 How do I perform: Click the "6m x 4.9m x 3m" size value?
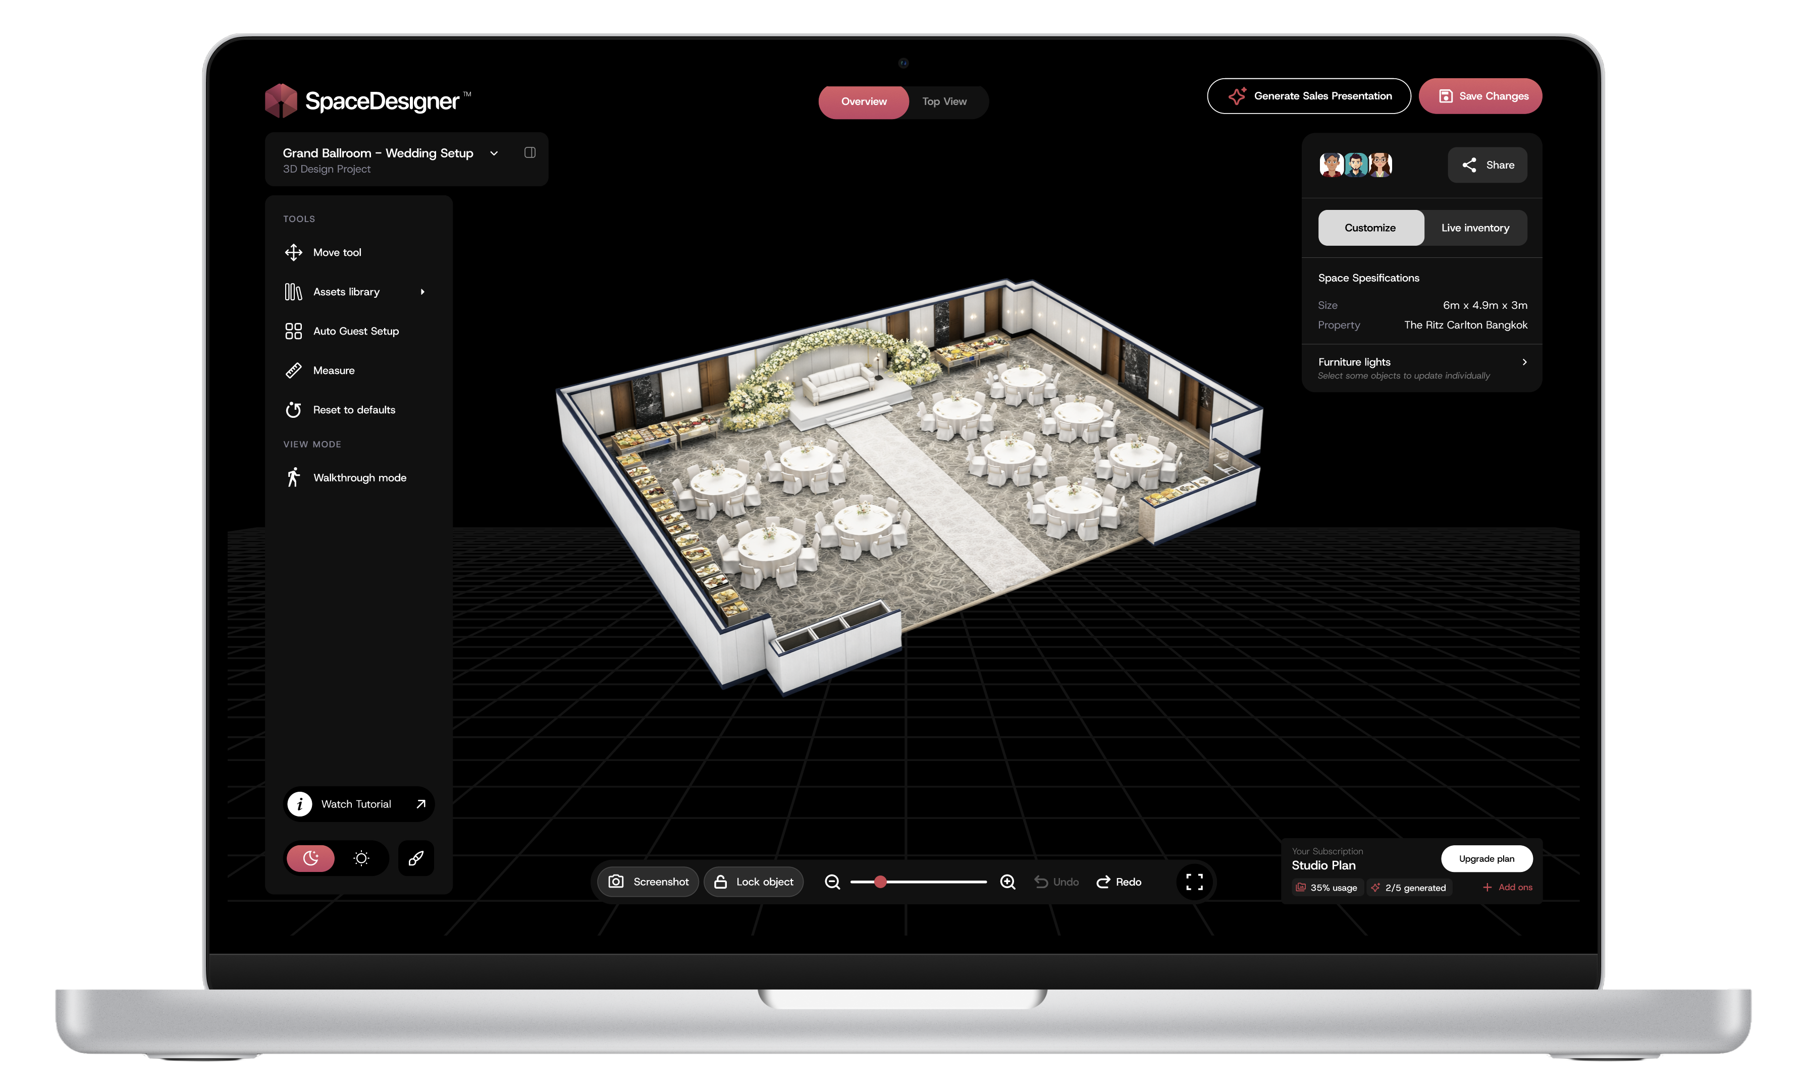coord(1485,306)
